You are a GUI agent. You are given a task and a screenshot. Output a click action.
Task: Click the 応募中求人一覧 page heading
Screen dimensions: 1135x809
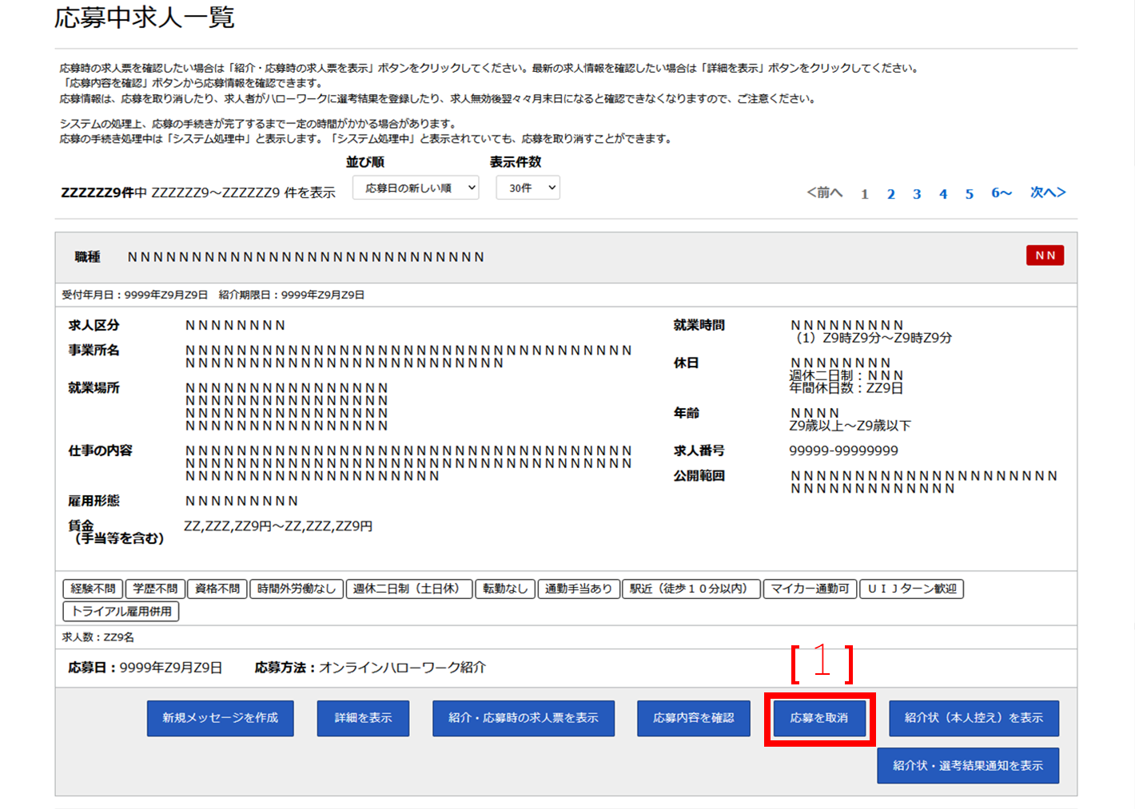point(145,18)
